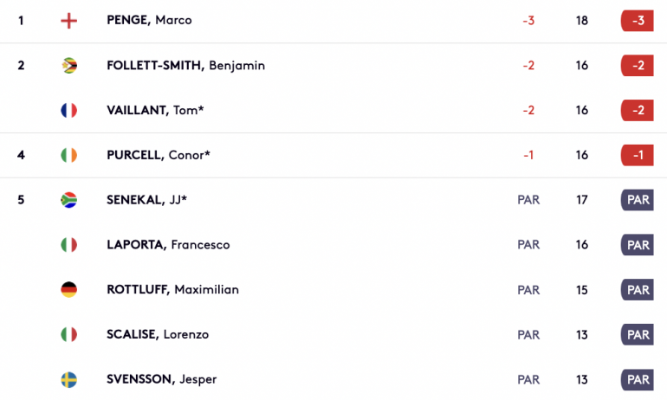
Task: Click the red -2 badge for Vaillant
Action: coord(638,111)
